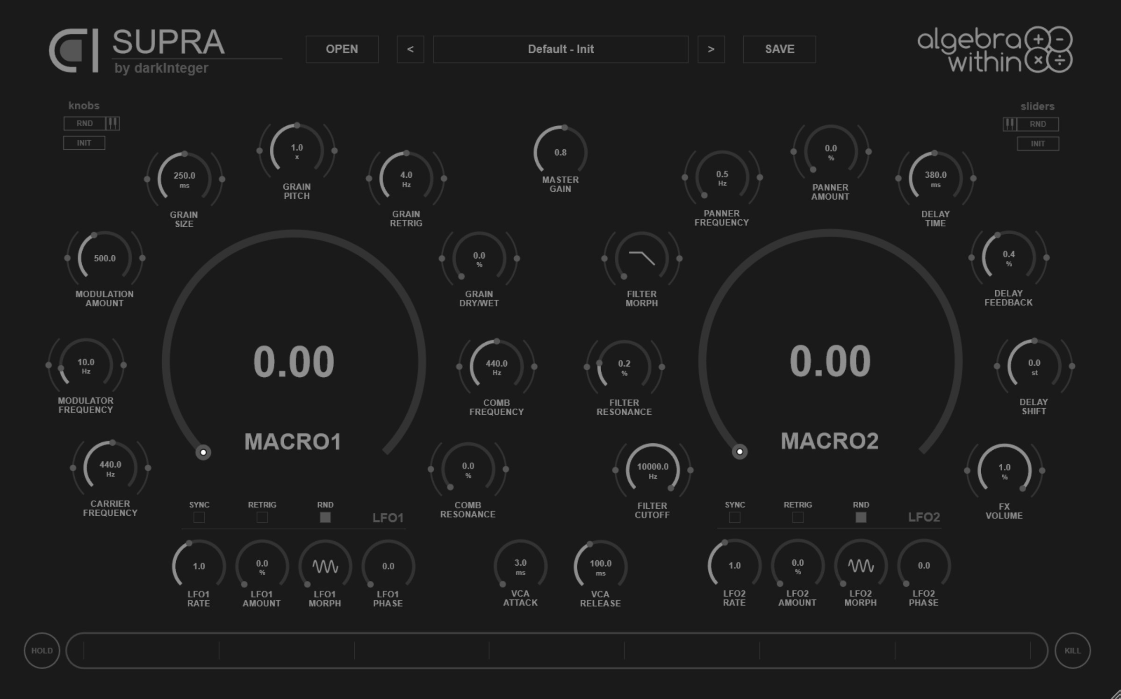The width and height of the screenshot is (1121, 699).
Task: Click the left range dot of Filter Cutoff knob
Action: coord(615,470)
